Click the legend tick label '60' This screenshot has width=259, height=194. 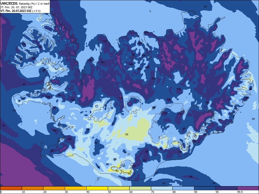131,192
